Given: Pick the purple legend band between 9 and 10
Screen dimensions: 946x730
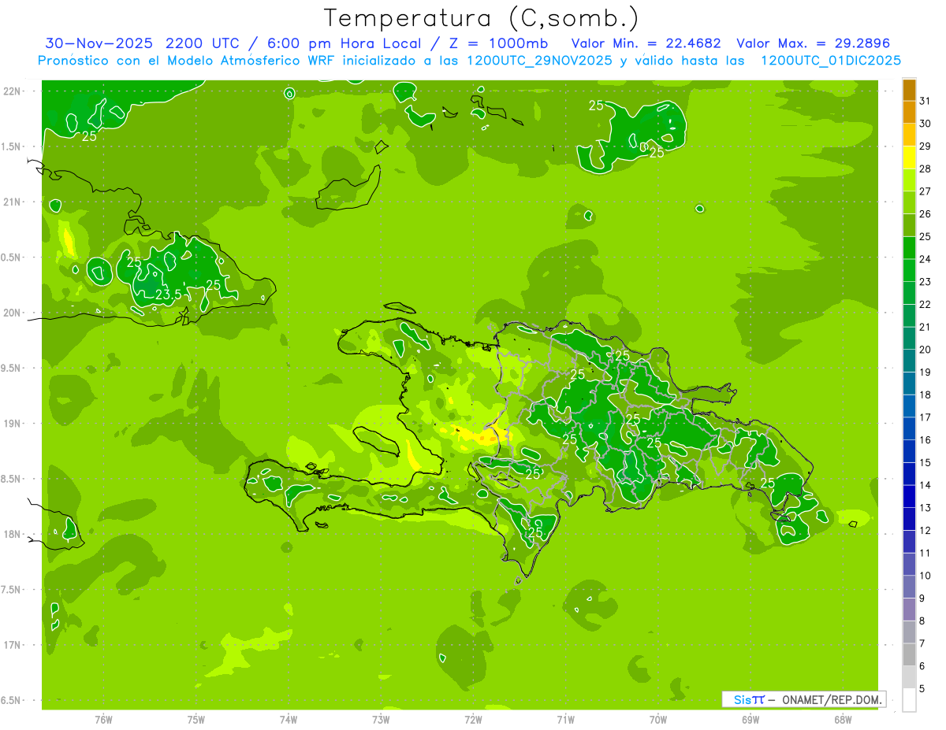Looking at the screenshot, I should tap(909, 587).
